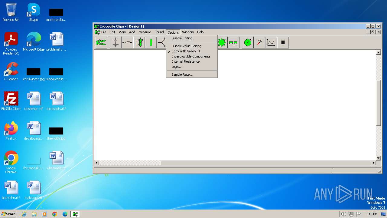Select the Recycle Bin desktop icon

11,12
